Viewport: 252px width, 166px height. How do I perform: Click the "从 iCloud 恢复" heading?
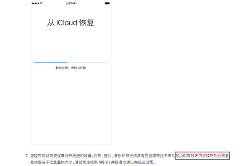pos(71,23)
